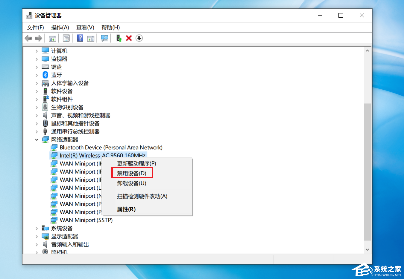Viewport: 404px width, 279px height.
Task: Click the system devices category icon
Action: click(x=45, y=228)
